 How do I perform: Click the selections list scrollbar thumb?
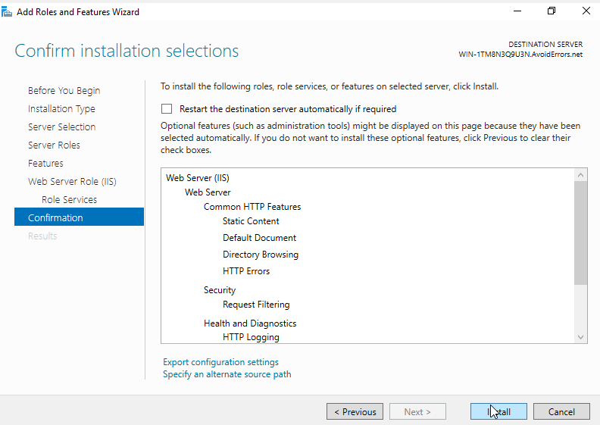coord(580,233)
